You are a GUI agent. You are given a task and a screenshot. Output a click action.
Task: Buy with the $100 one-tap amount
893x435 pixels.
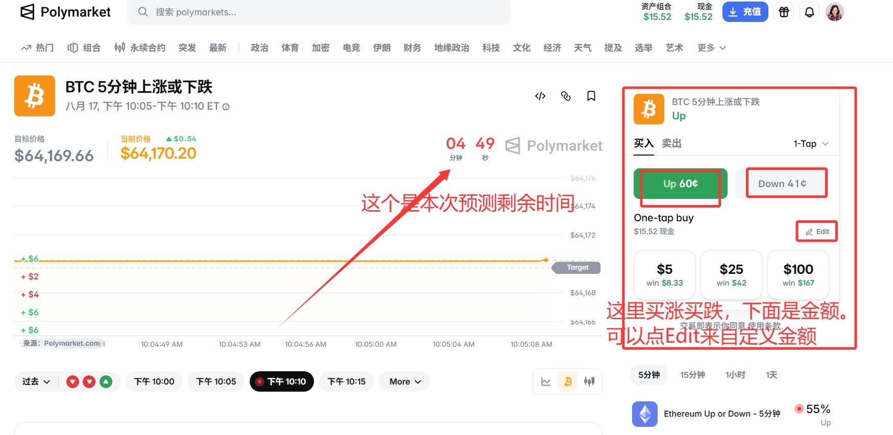(x=798, y=274)
